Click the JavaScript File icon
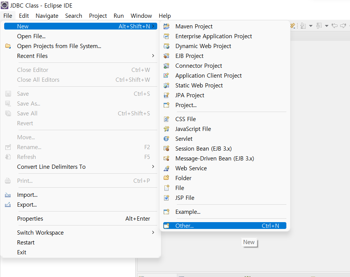Viewport: 350px width, 277px height. click(166, 129)
